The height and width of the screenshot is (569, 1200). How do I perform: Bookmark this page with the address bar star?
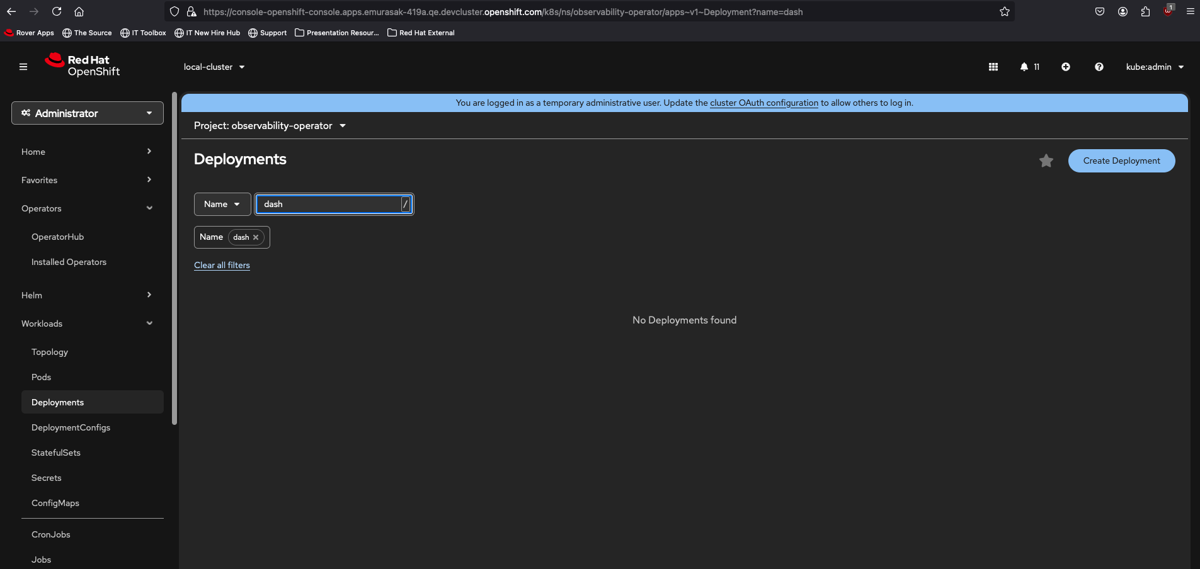pos(1005,11)
